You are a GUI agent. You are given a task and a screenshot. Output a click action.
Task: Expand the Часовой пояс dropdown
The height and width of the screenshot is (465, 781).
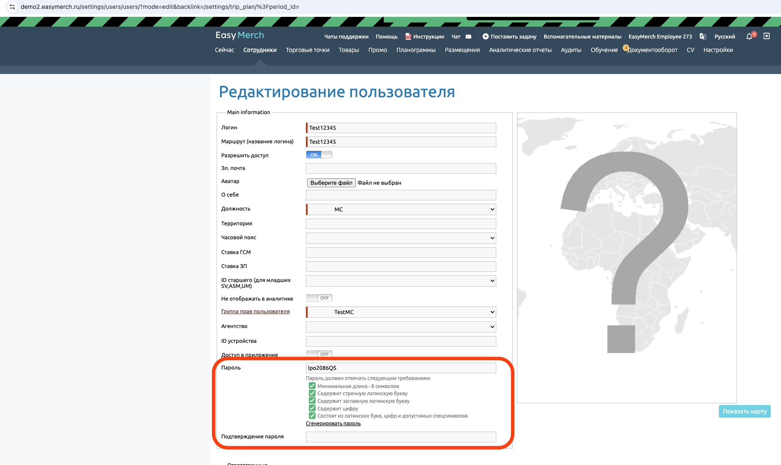pyautogui.click(x=401, y=238)
